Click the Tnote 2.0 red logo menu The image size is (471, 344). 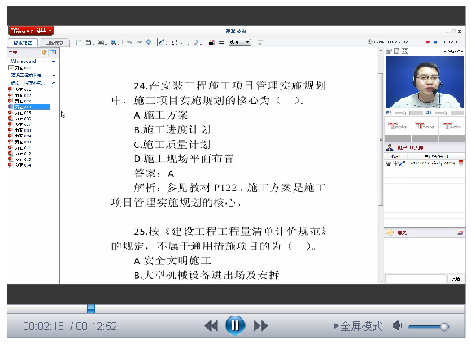[31, 31]
